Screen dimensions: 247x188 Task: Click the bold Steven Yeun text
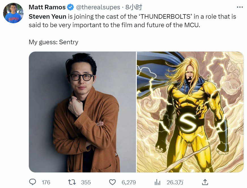pyautogui.click(x=47, y=16)
